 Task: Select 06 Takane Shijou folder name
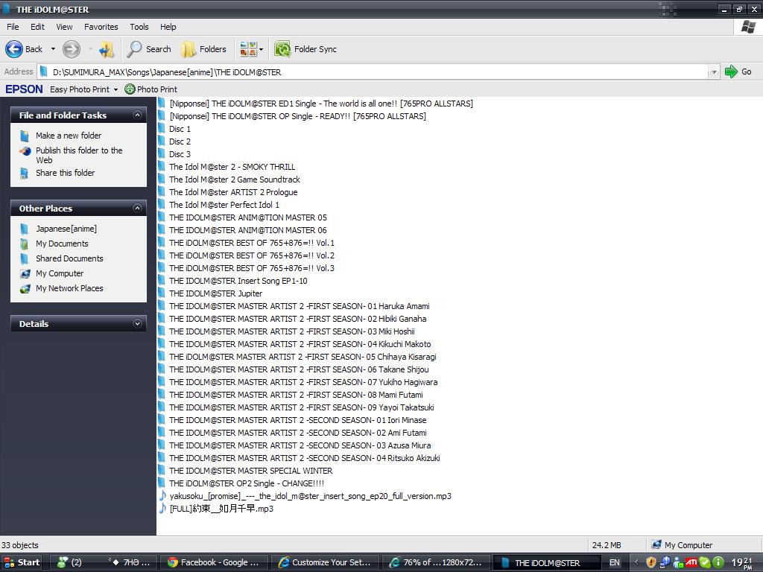pos(299,369)
